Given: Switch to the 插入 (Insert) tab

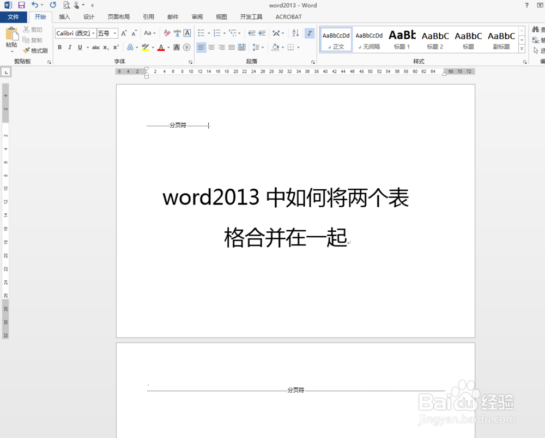Looking at the screenshot, I should click(64, 17).
